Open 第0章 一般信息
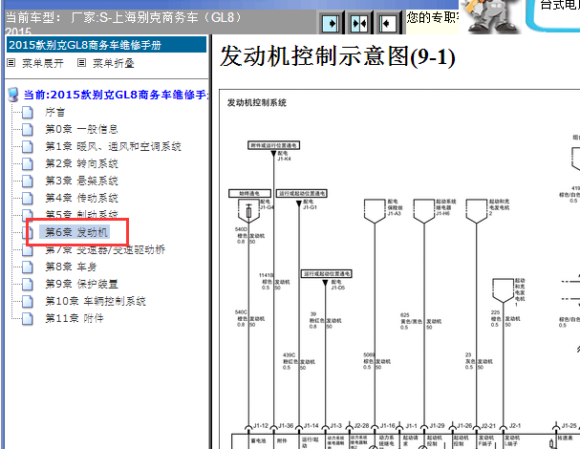The width and height of the screenshot is (580, 449). (81, 129)
